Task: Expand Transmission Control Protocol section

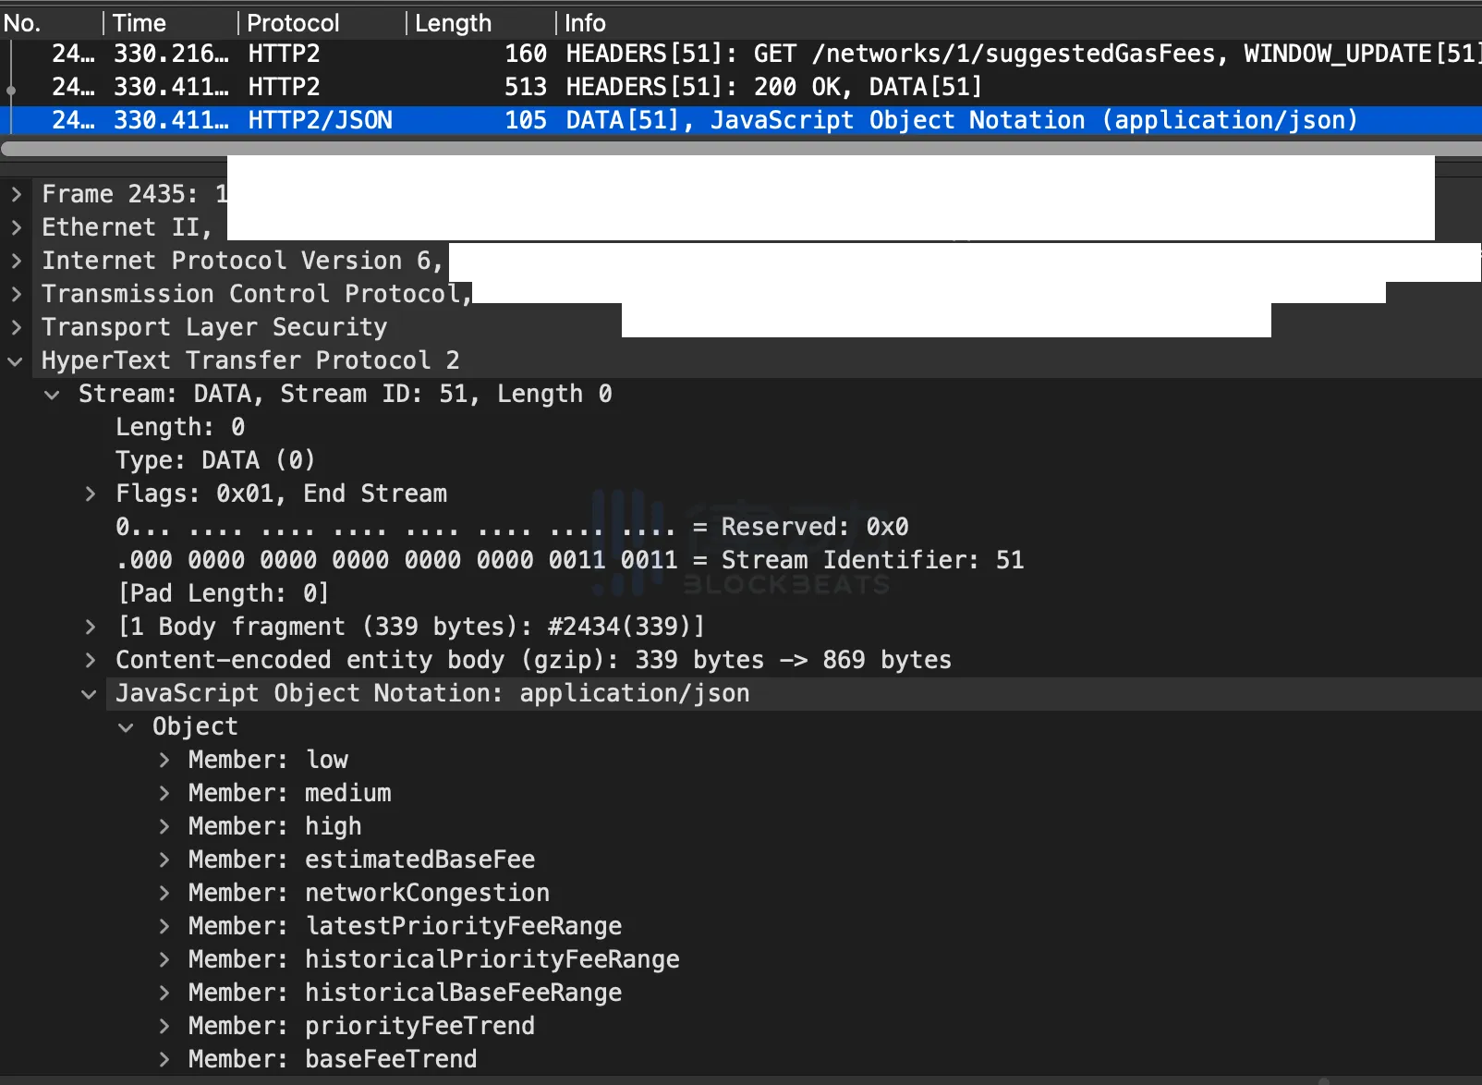Action: 16,294
